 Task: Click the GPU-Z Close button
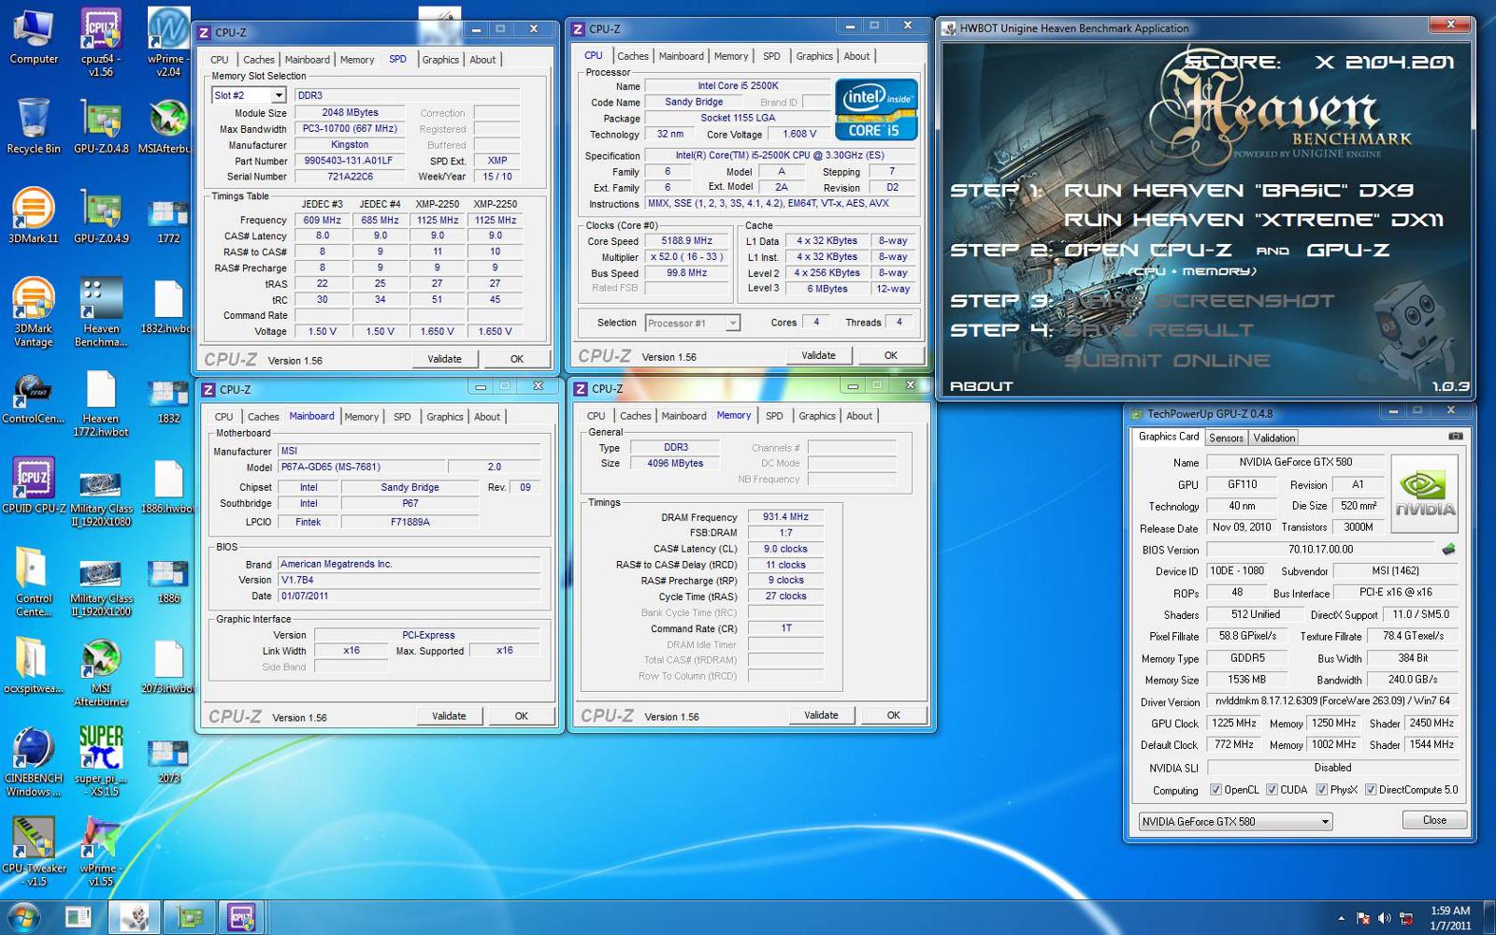pos(1434,820)
